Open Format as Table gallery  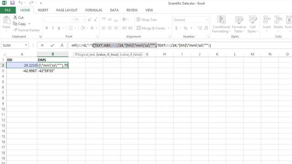[x=239, y=24]
